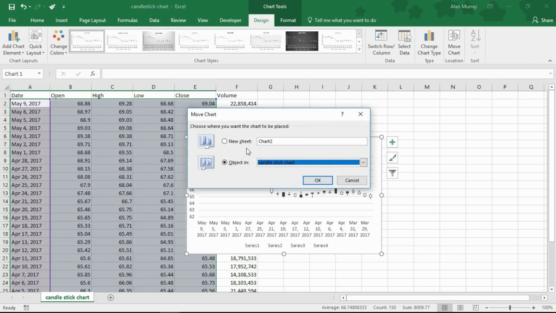The image size is (556, 313).
Task: Click the zoom slider handle
Action: pyautogui.click(x=510, y=307)
